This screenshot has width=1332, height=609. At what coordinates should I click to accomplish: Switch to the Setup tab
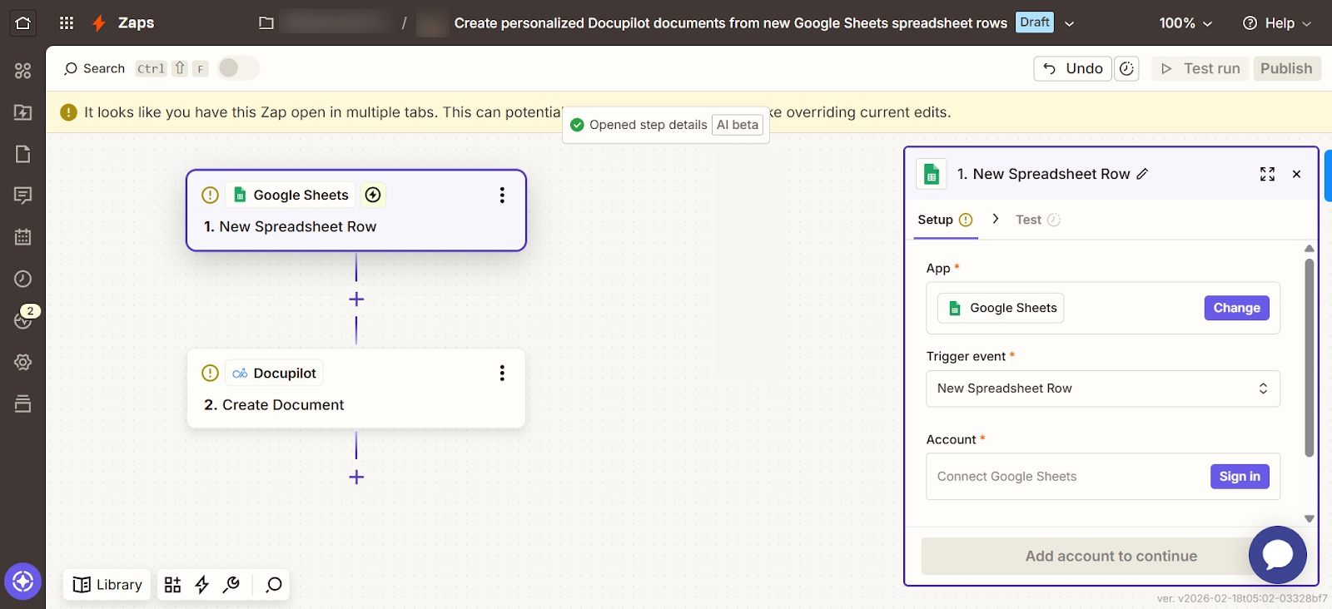click(x=945, y=220)
